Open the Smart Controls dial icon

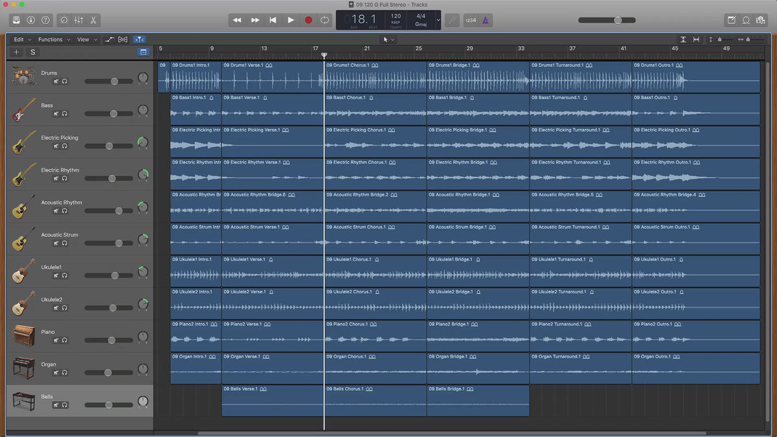tap(64, 20)
